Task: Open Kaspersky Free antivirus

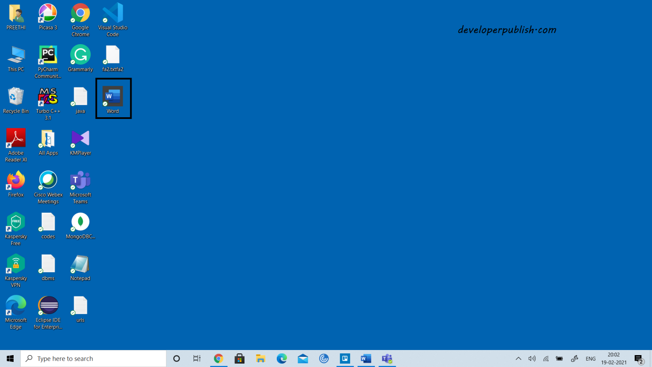Action: (16, 222)
